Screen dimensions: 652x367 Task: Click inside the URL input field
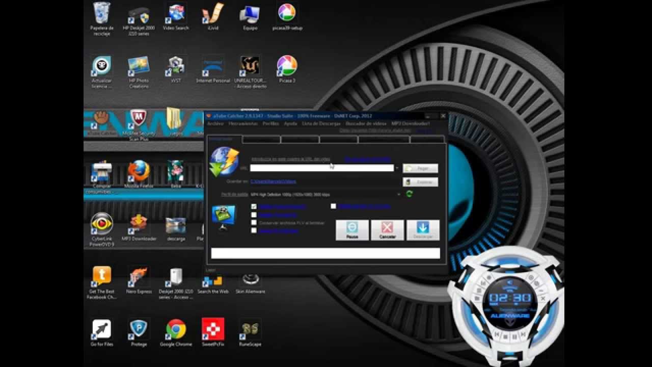coord(321,168)
